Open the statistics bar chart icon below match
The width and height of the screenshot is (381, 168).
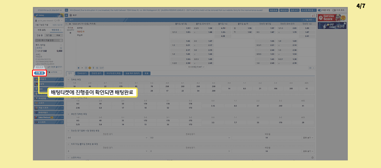[97, 68]
